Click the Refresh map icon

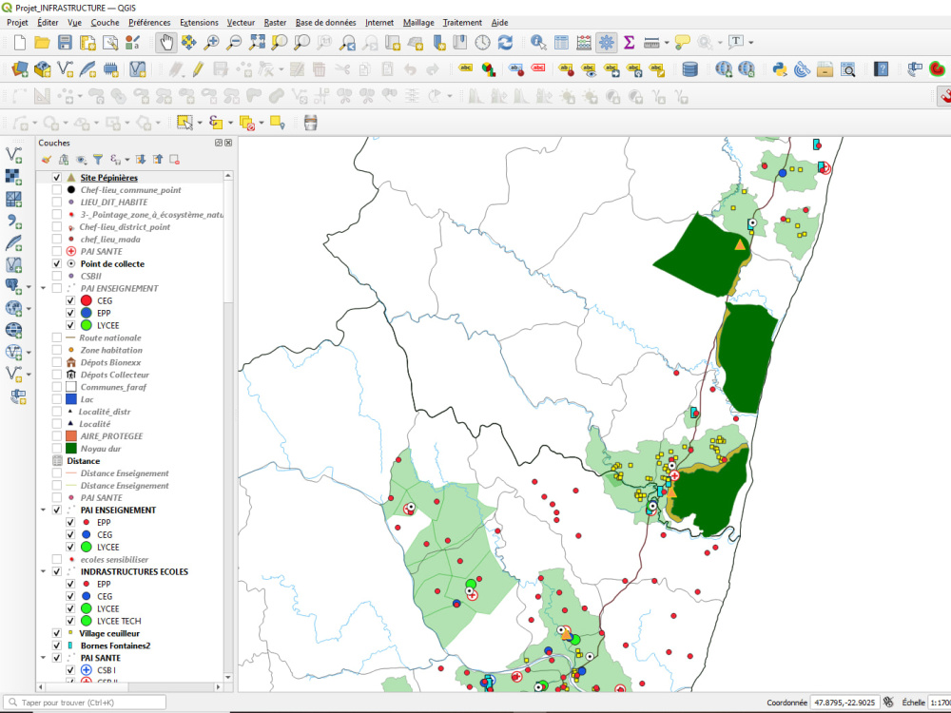point(505,43)
